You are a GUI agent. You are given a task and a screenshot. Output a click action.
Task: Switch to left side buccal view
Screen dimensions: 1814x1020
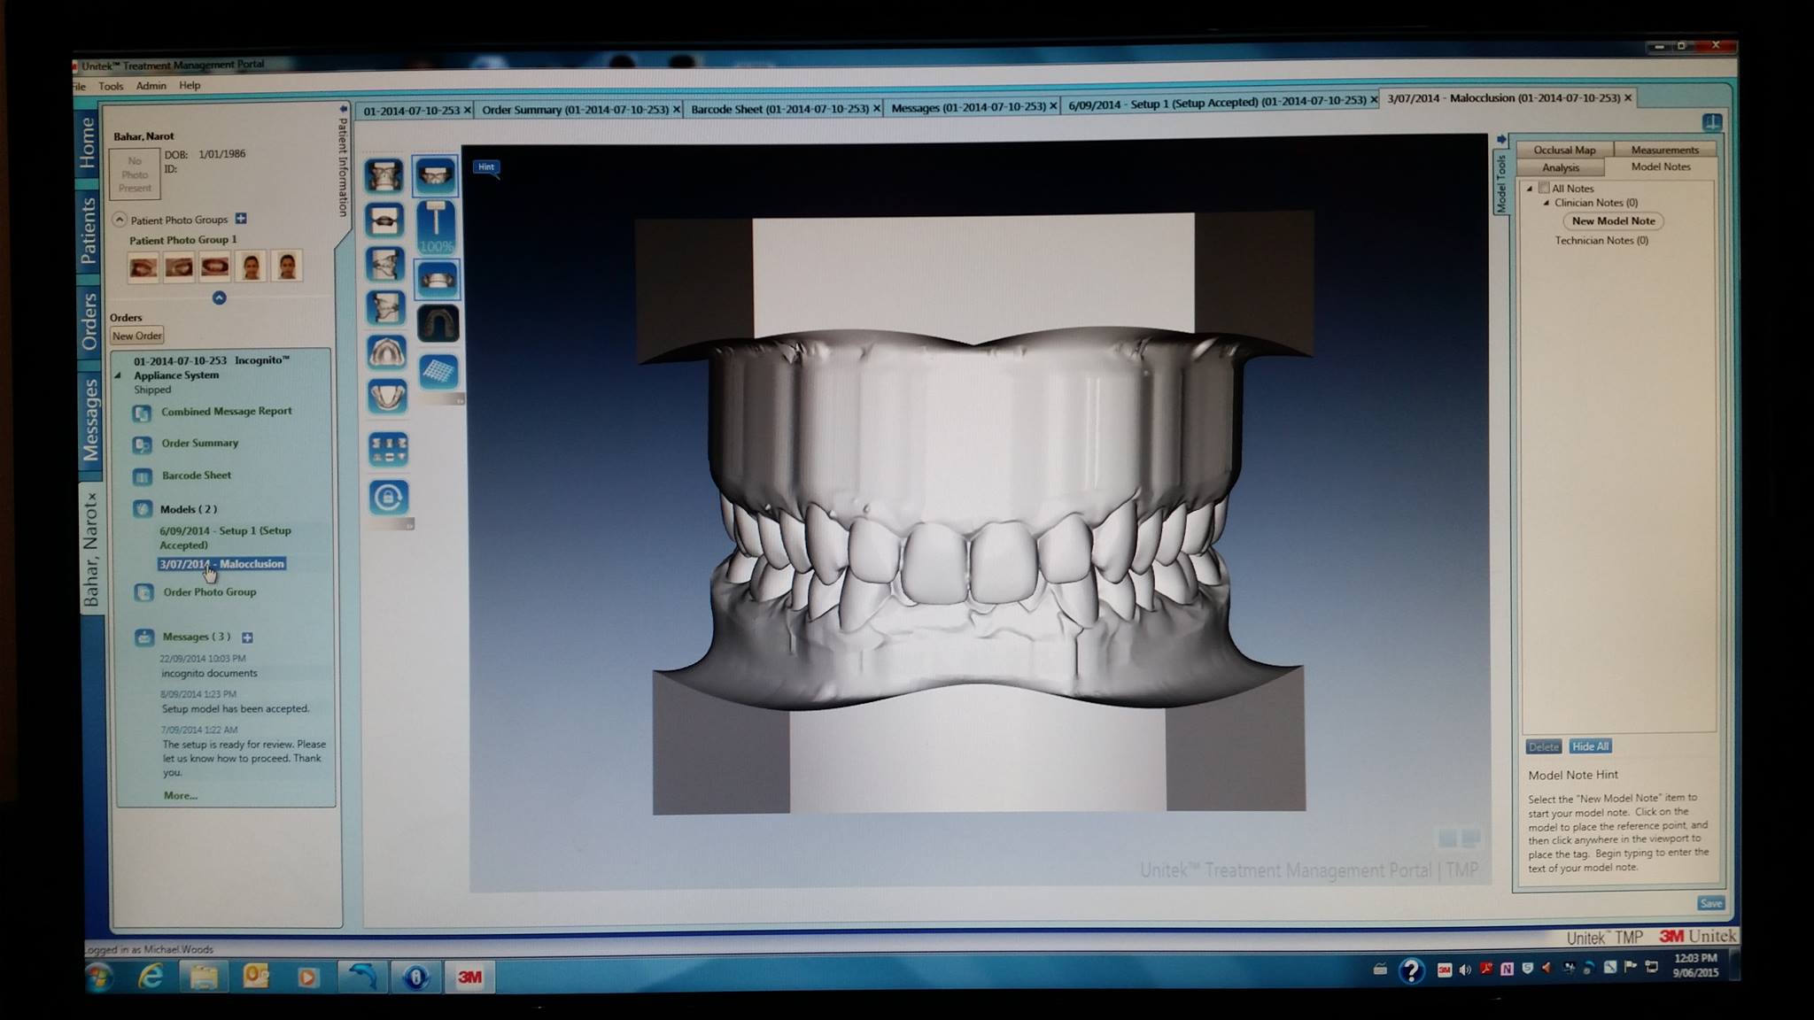pos(385,308)
